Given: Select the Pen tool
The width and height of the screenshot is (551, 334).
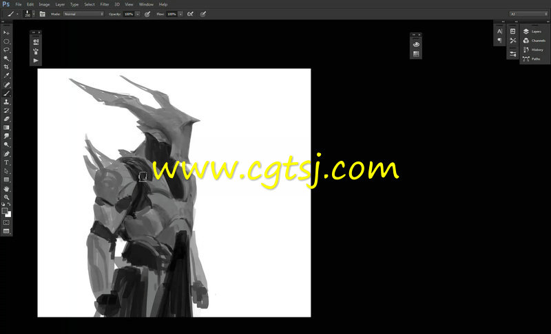Looking at the screenshot, I should 6,154.
